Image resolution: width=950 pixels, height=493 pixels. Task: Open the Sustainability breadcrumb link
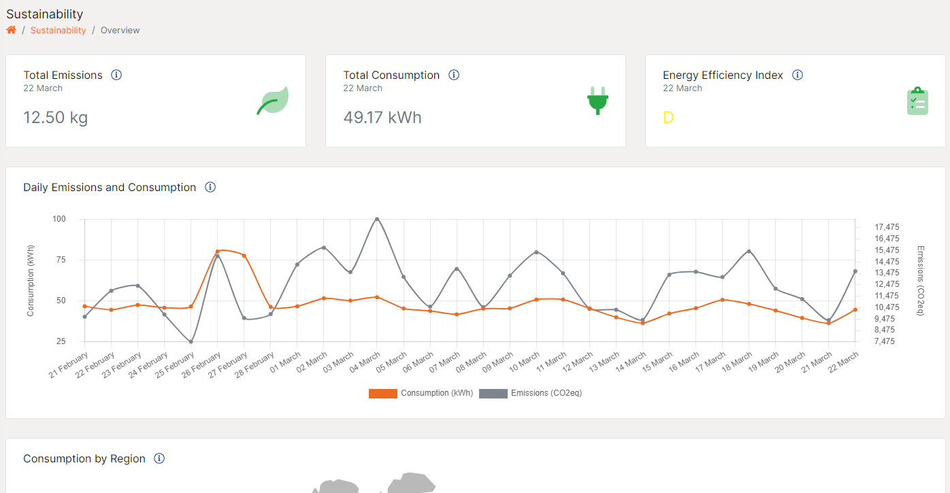(58, 30)
